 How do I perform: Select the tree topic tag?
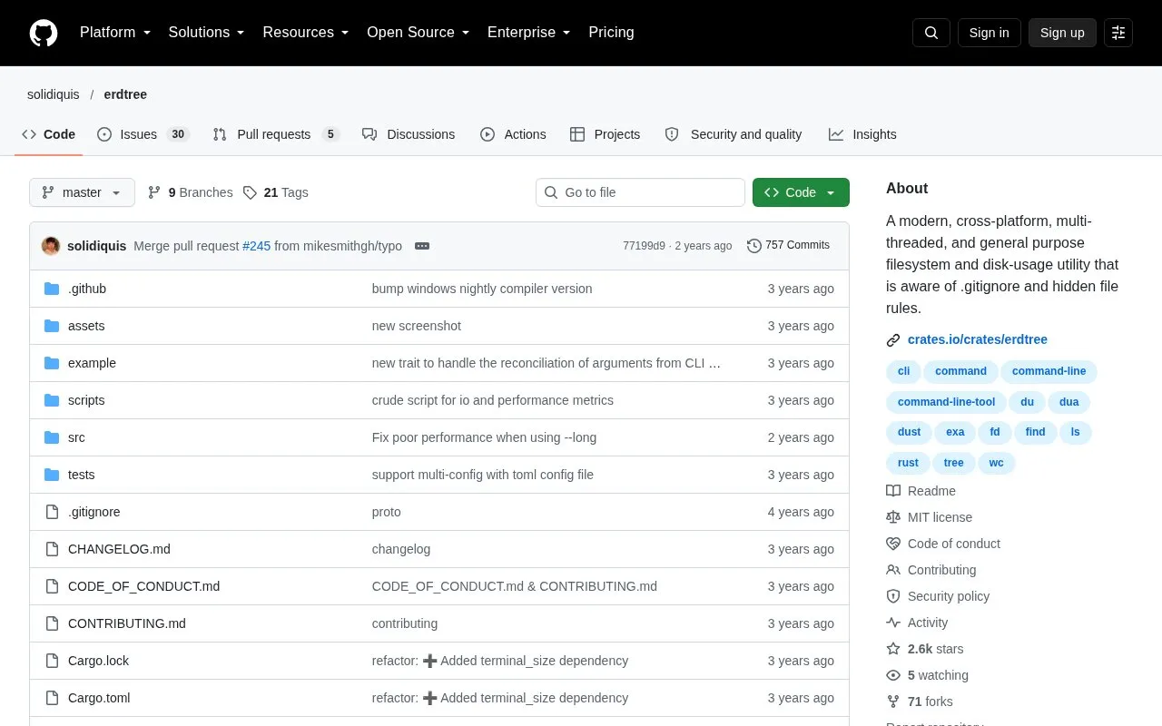(953, 463)
